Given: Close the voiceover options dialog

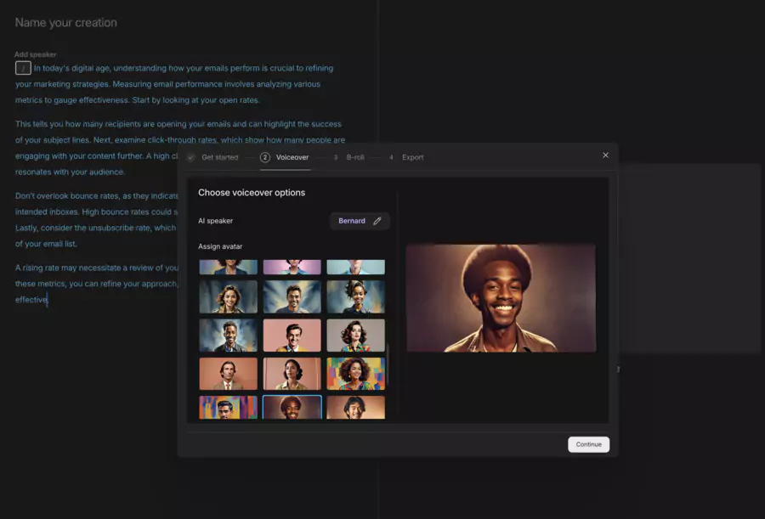Looking at the screenshot, I should pos(605,155).
